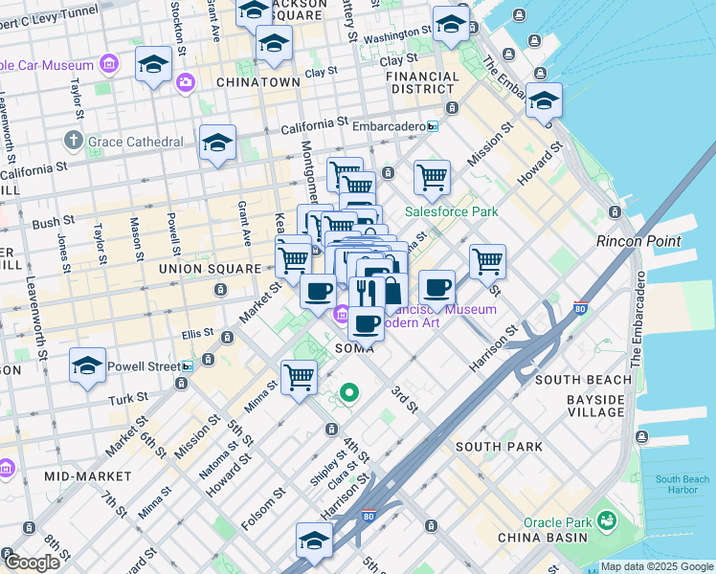This screenshot has width=716, height=574.
Task: Click transit stop icon near 8th St label
Action: [30, 528]
